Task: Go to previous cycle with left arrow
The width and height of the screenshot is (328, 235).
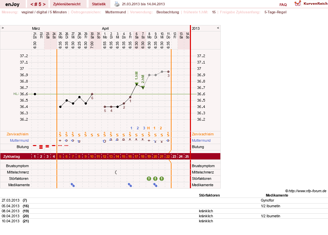Action: 32,4
